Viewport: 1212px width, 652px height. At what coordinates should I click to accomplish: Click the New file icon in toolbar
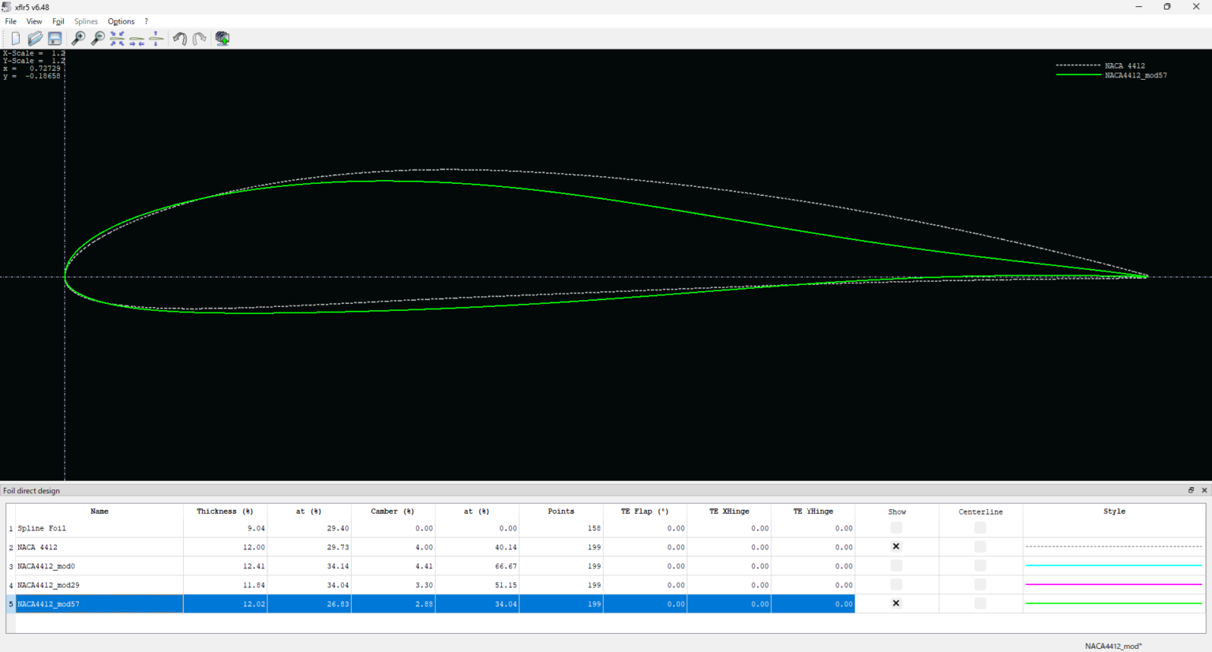15,39
